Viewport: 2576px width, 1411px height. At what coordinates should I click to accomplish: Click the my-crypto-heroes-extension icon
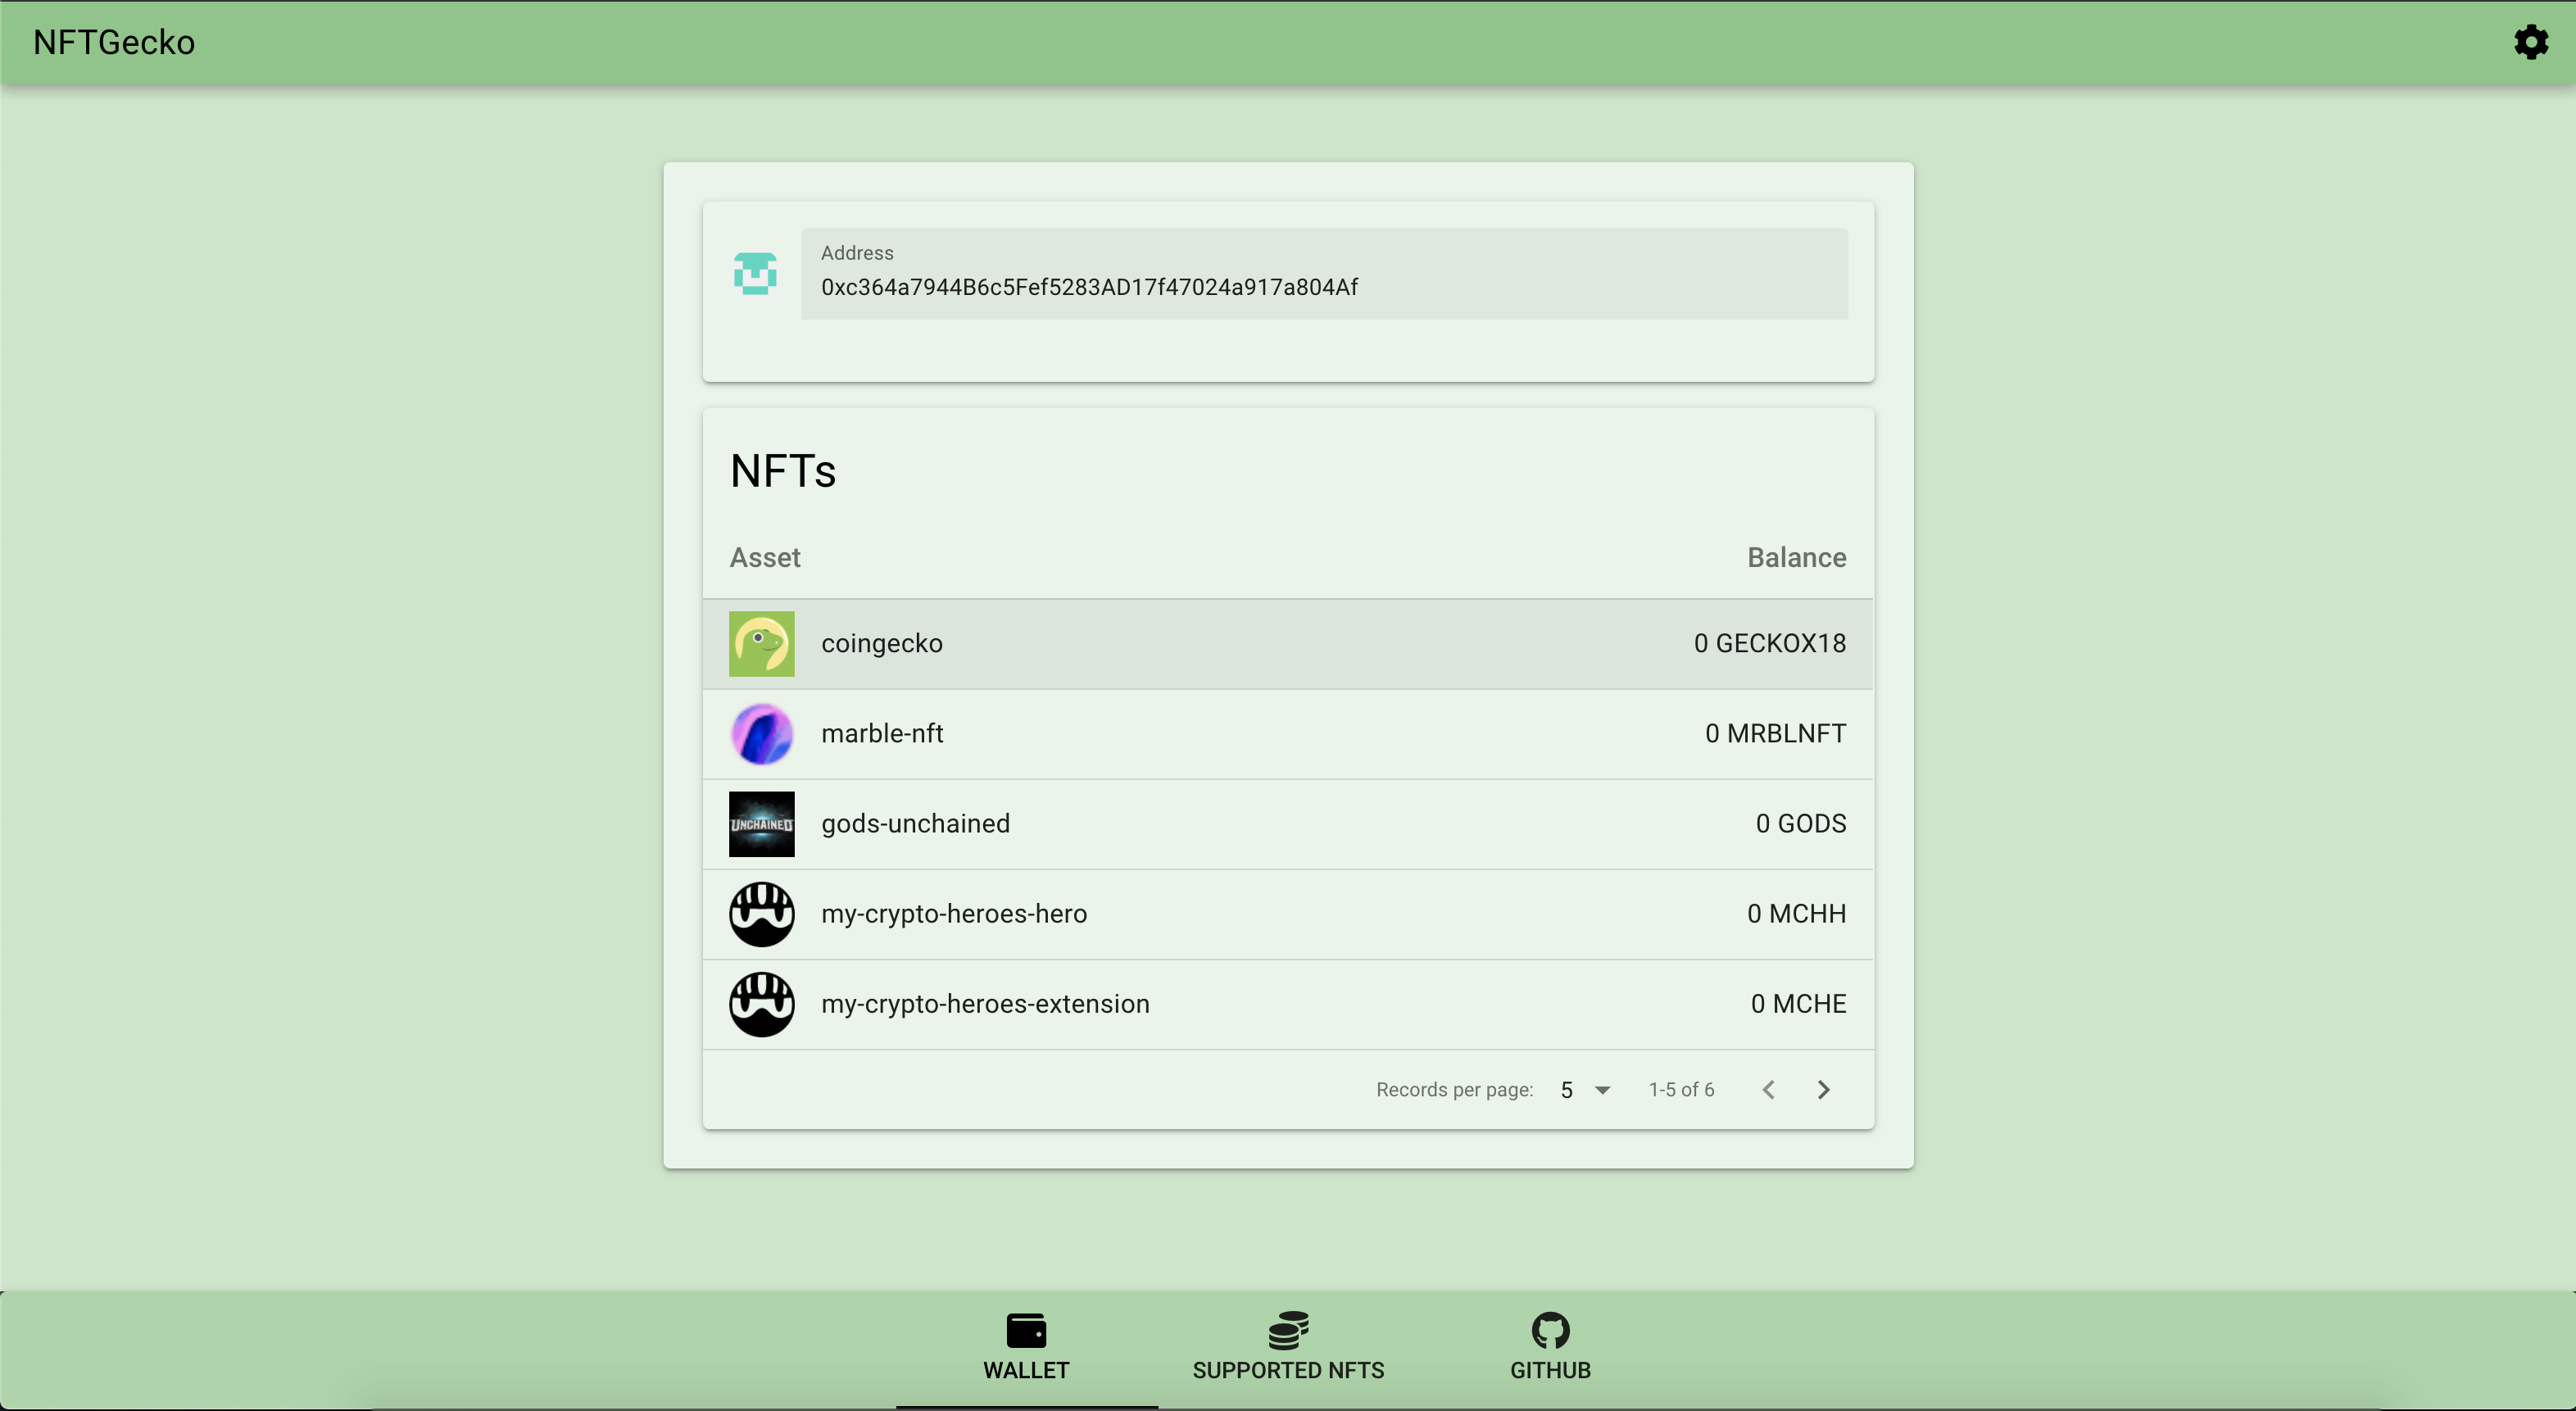(x=761, y=1004)
